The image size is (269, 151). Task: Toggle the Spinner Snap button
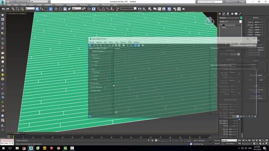coord(112,9)
